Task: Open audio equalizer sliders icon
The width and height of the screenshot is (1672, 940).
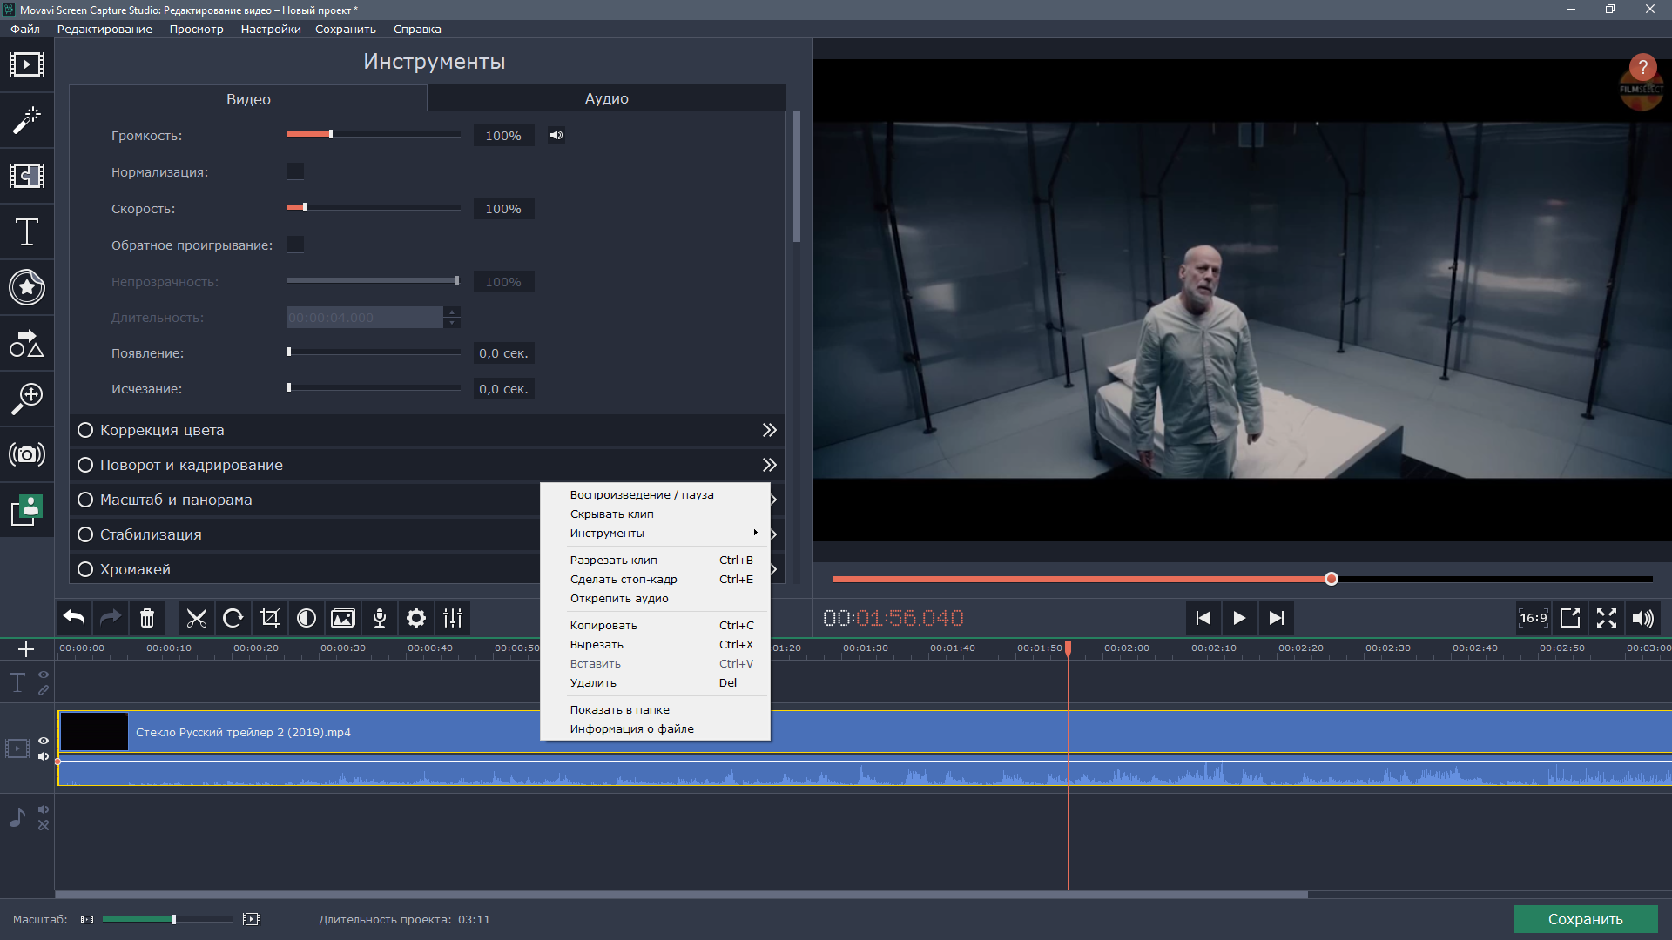Action: coord(453,618)
